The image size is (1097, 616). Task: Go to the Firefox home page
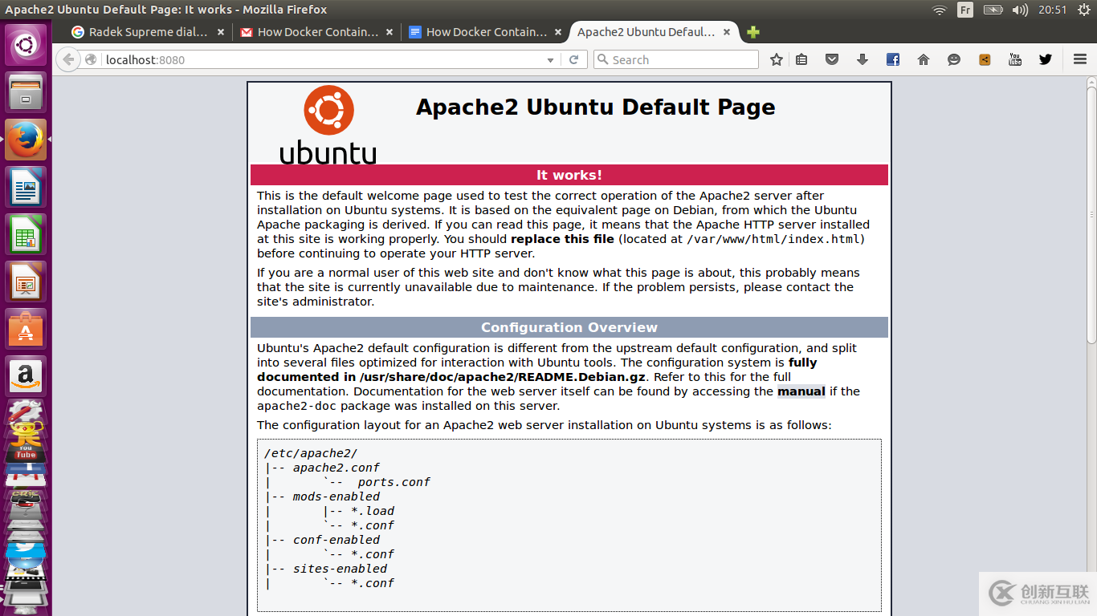click(923, 59)
